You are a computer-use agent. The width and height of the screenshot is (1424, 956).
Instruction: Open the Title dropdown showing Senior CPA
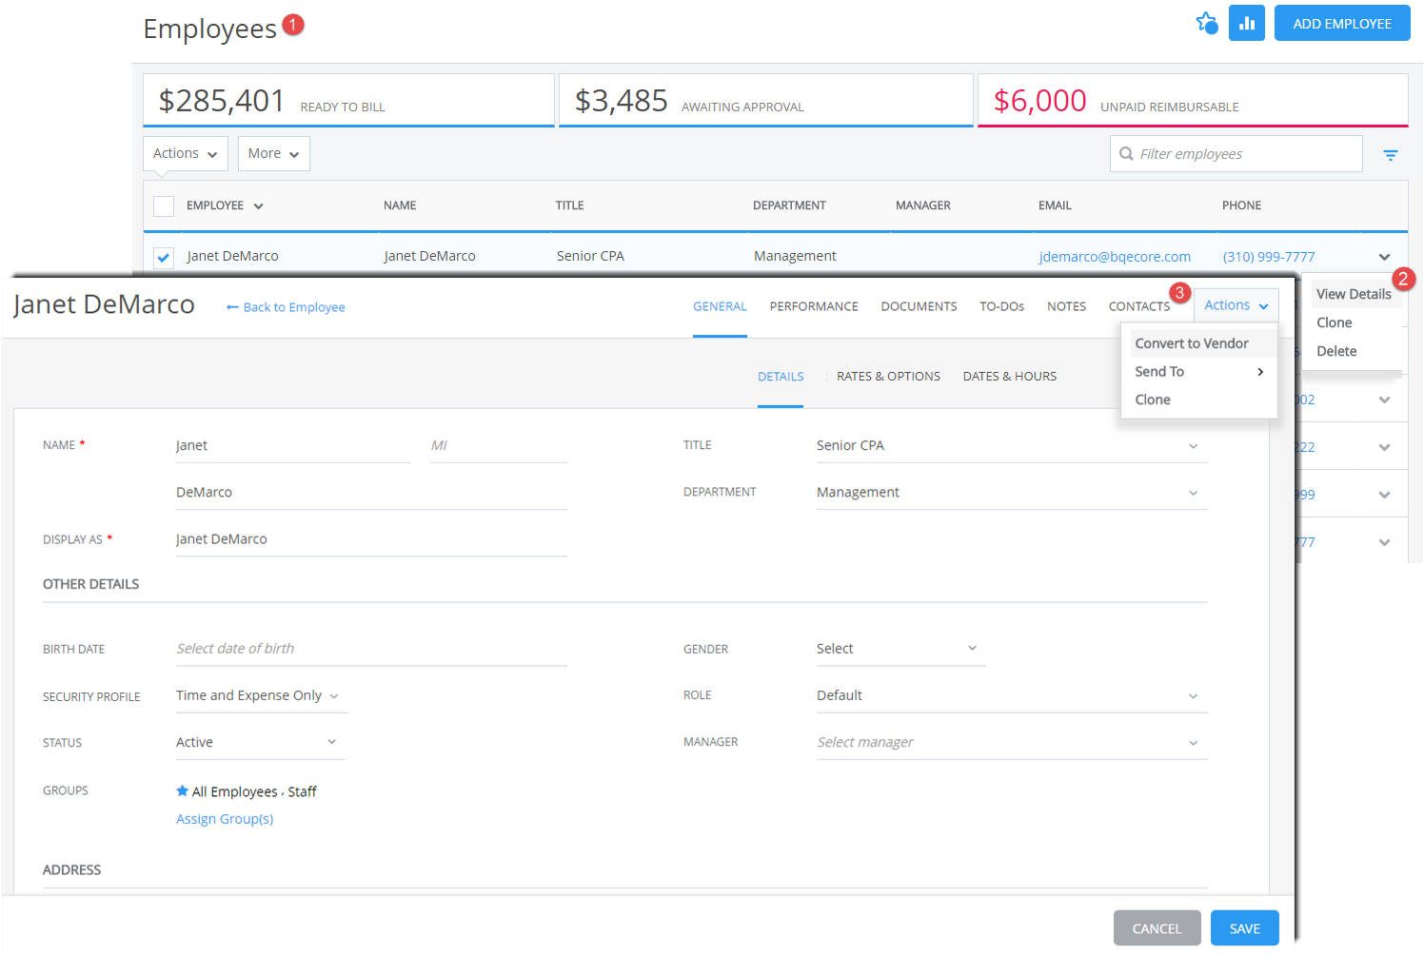coord(1012,445)
